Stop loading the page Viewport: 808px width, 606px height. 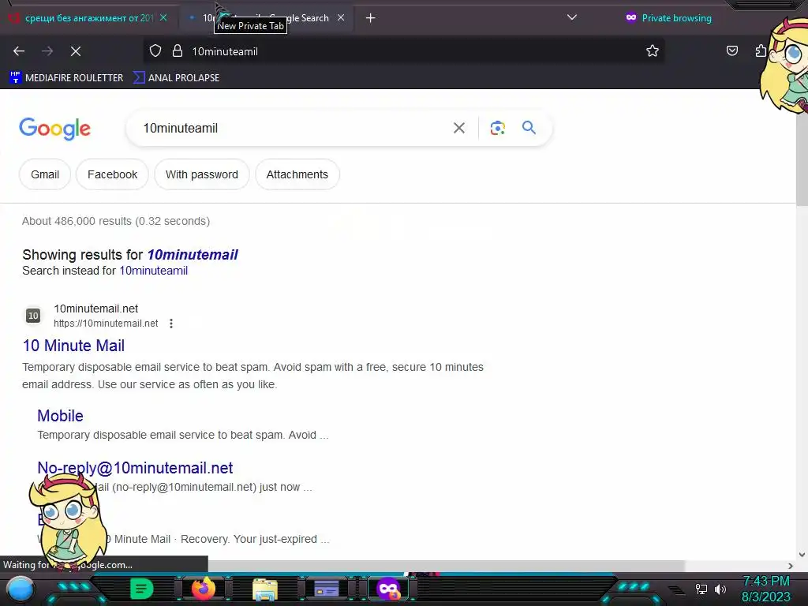(x=75, y=51)
